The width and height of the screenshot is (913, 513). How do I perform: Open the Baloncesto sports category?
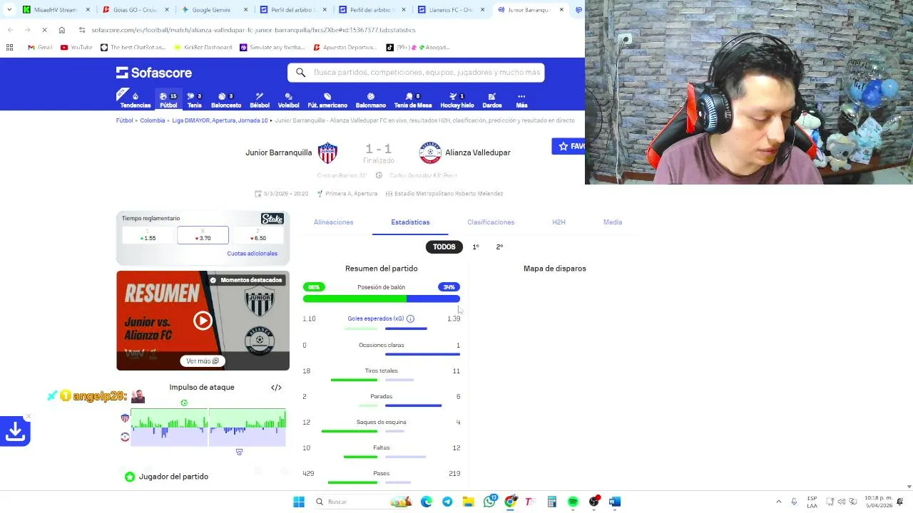point(226,100)
